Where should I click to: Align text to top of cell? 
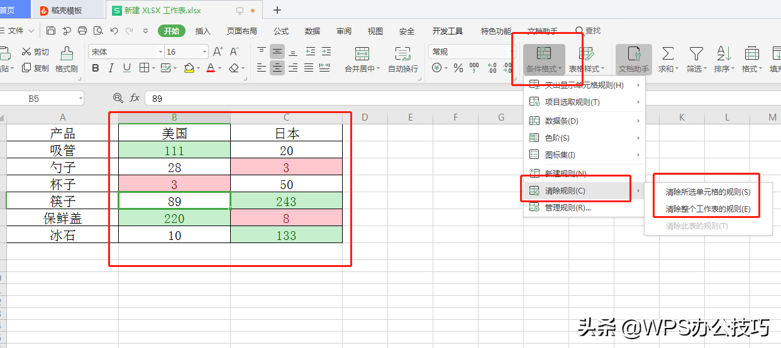pos(262,52)
